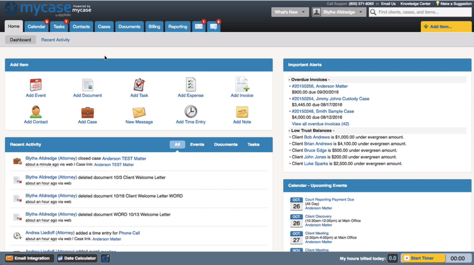This screenshot has width=474, height=265.
Task: Open invoice #20150248, Smith Sample Case
Action: 323,112
